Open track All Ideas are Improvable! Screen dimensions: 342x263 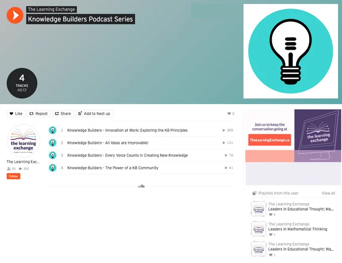[x=108, y=143]
